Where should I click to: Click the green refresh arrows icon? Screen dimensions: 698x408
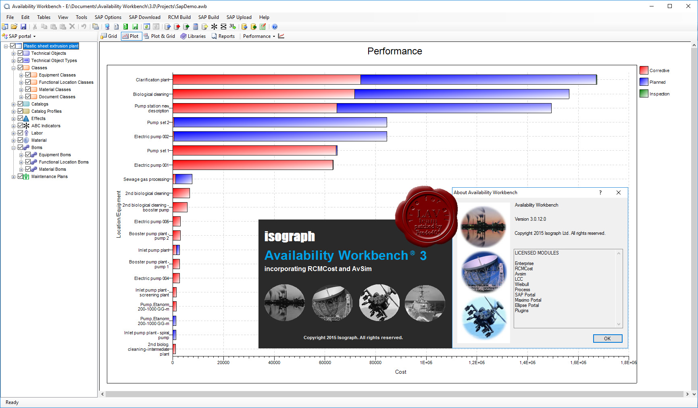coord(147,27)
